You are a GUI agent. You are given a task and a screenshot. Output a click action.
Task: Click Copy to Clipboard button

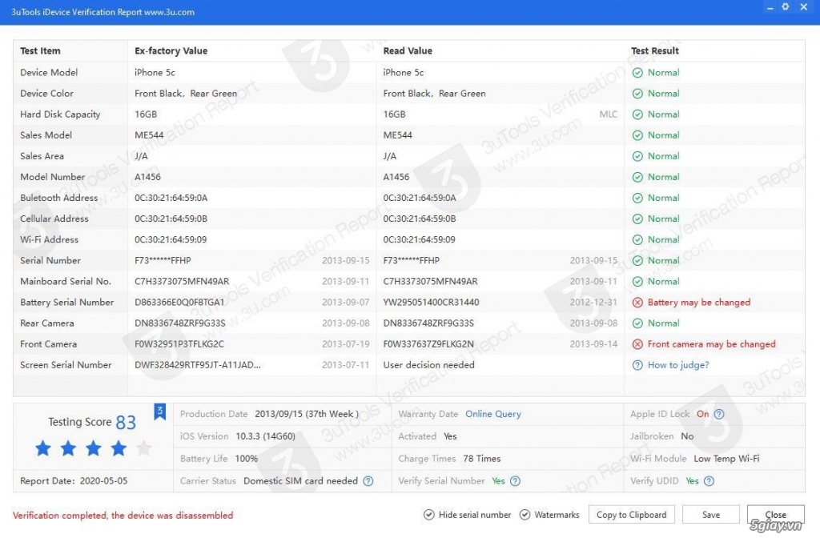coord(631,515)
